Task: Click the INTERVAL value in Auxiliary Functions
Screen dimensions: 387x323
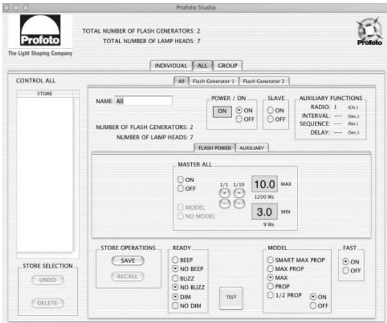Action: 338,116
